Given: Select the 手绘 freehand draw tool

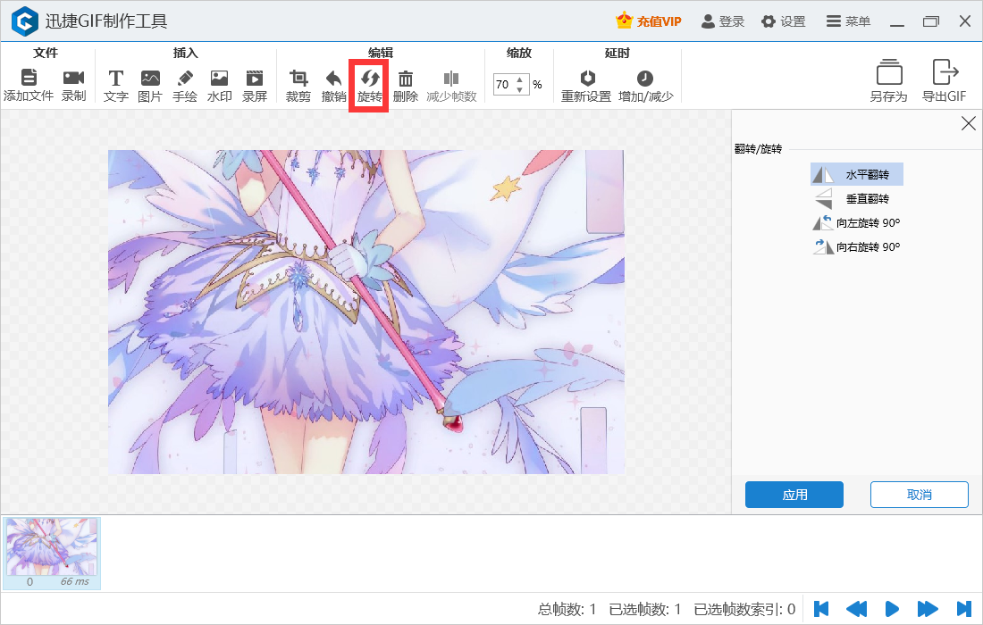Looking at the screenshot, I should (185, 86).
